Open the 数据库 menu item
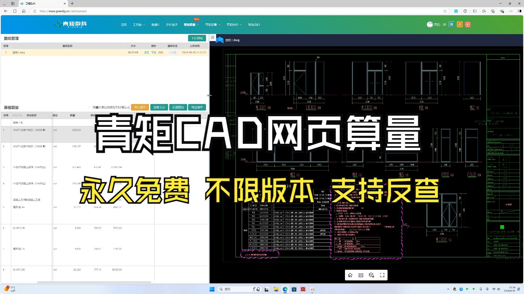Viewport: 524px width, 294px height. click(155, 24)
